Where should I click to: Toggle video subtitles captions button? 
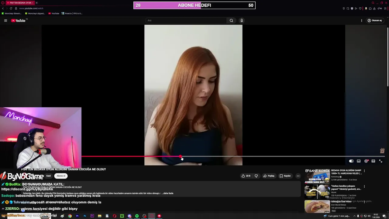(x=359, y=161)
